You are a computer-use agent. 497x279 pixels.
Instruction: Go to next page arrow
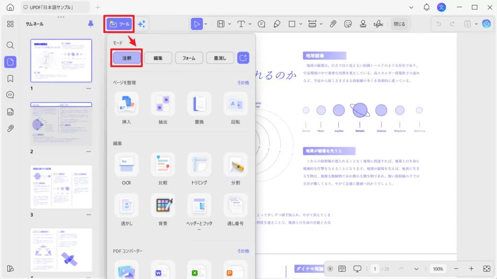(x=416, y=269)
